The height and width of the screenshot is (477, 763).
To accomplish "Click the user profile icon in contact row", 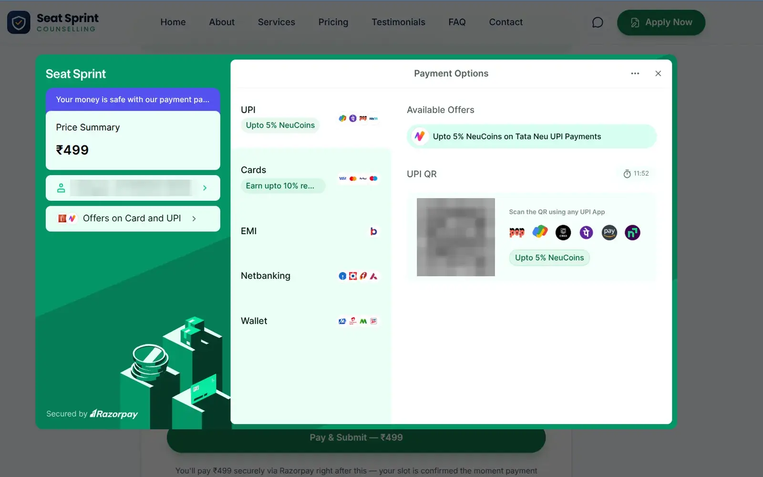I will pyautogui.click(x=61, y=188).
